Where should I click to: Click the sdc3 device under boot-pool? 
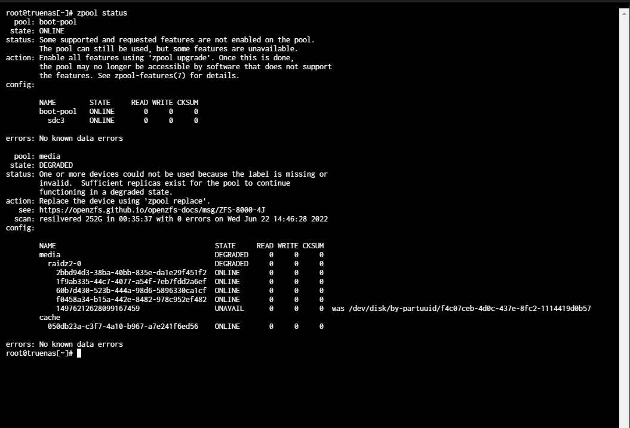click(56, 121)
